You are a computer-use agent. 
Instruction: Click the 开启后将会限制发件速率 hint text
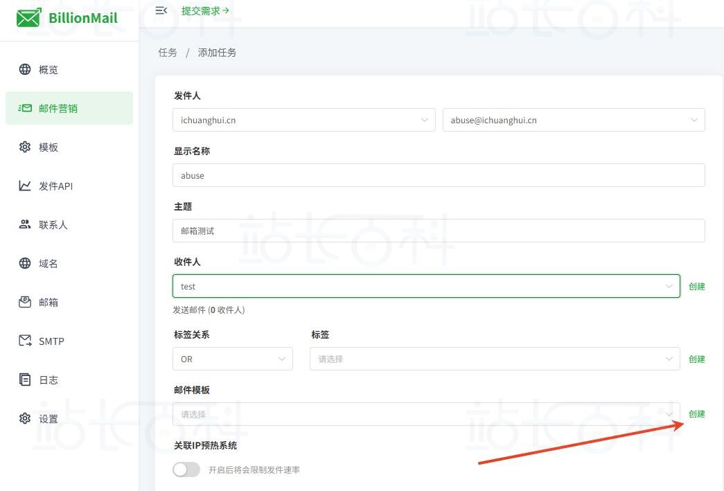(x=254, y=470)
